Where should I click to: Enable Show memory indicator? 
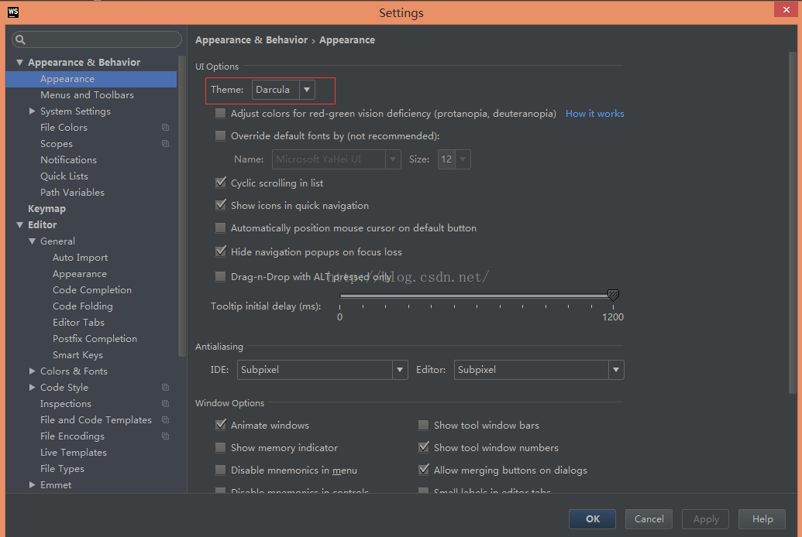coord(220,447)
